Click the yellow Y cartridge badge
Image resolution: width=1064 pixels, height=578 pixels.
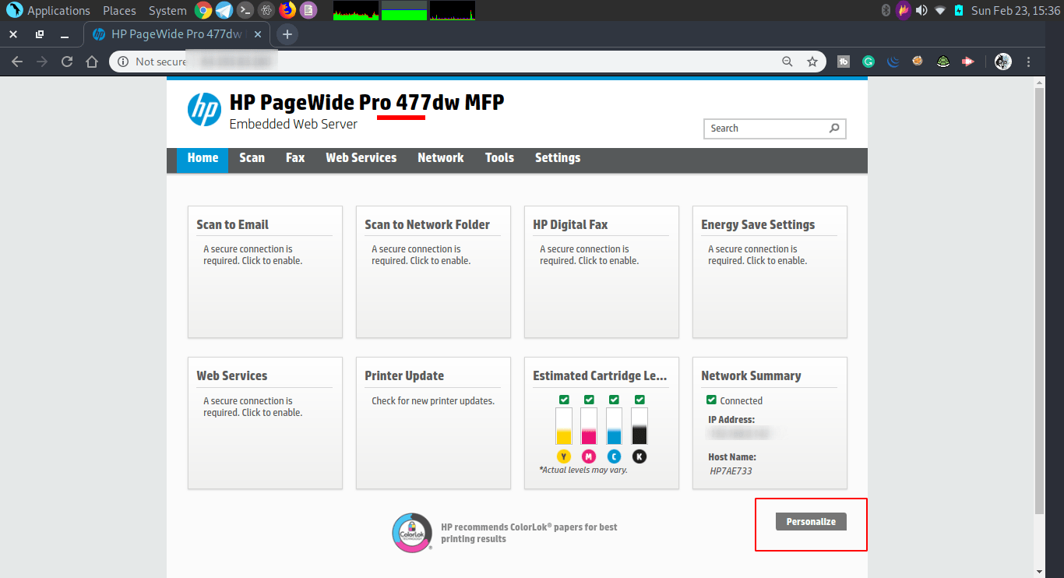click(x=564, y=456)
